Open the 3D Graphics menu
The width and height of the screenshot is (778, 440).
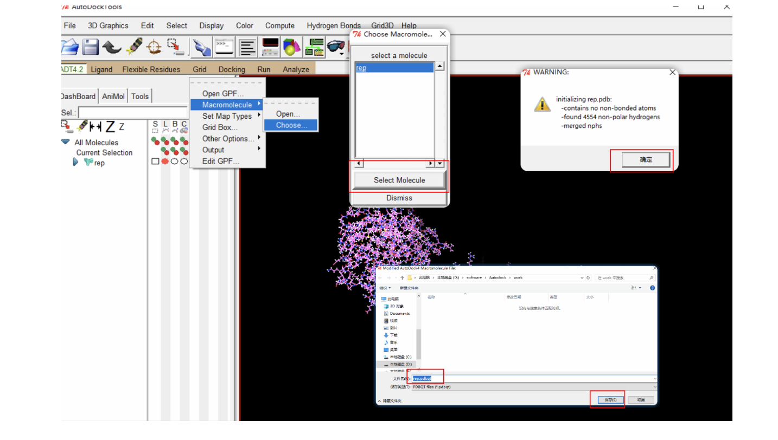[108, 25]
